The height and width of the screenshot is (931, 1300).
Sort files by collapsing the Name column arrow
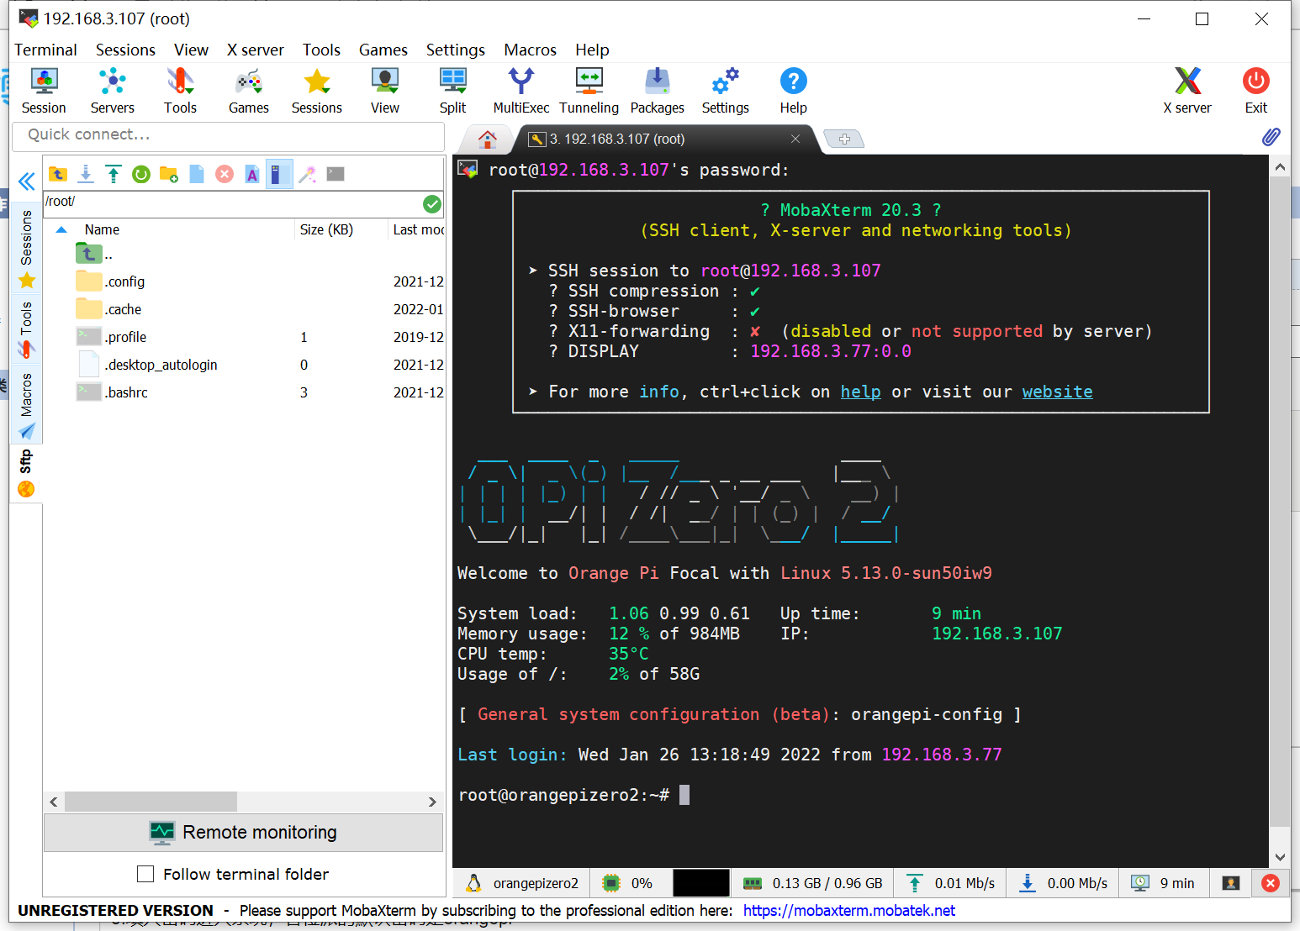click(61, 229)
